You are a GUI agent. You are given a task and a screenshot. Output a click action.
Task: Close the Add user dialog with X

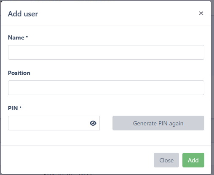[201, 13]
